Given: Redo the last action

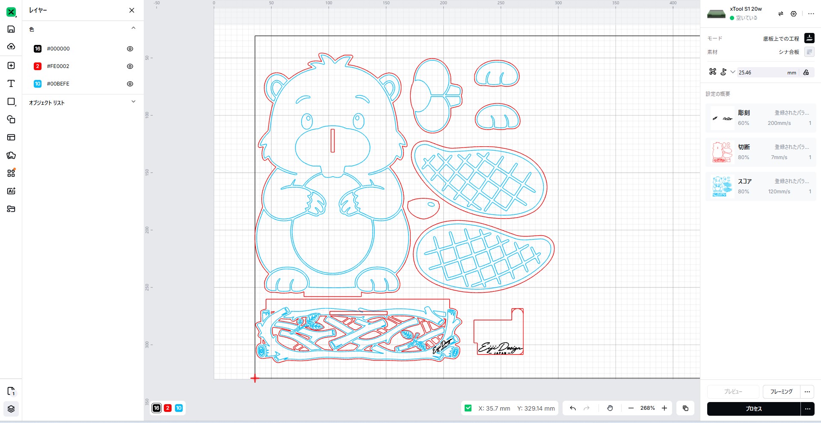Looking at the screenshot, I should [x=587, y=408].
